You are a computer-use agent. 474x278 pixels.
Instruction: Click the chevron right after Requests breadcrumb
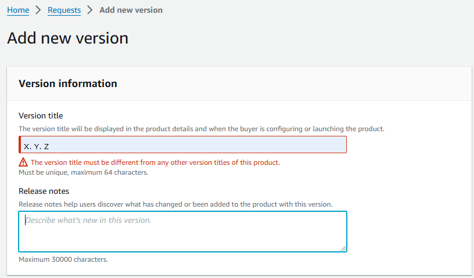coord(90,10)
